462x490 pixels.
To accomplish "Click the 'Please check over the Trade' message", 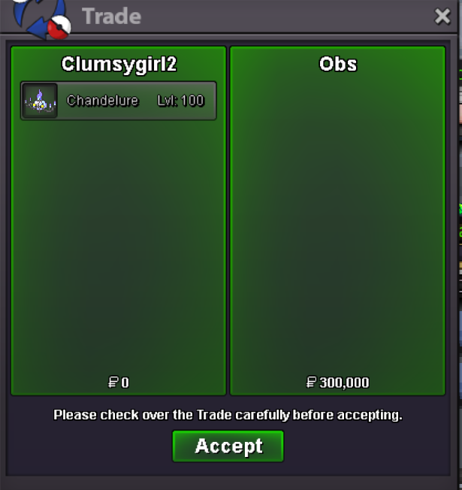I will click(x=228, y=415).
